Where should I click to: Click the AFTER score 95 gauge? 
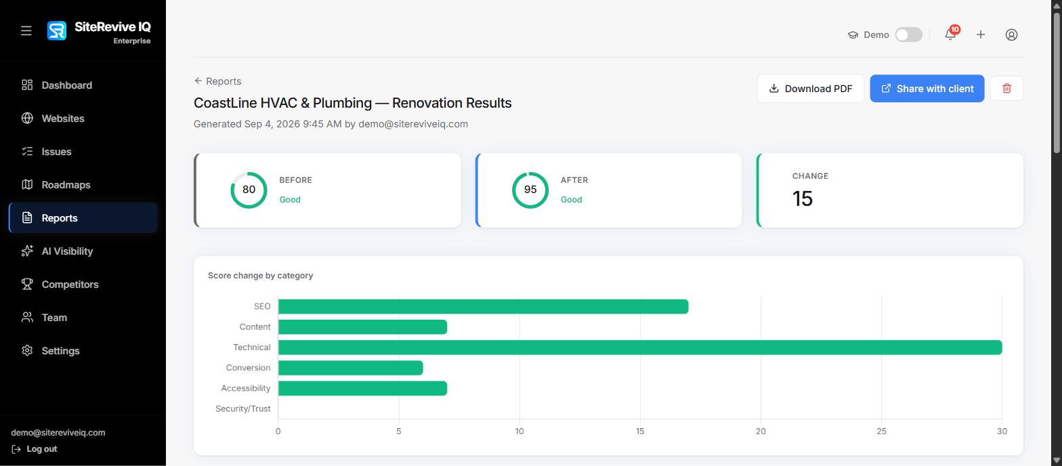530,190
